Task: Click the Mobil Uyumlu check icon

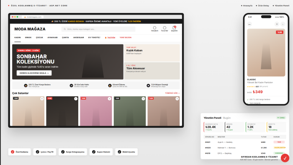Action: click(119, 152)
